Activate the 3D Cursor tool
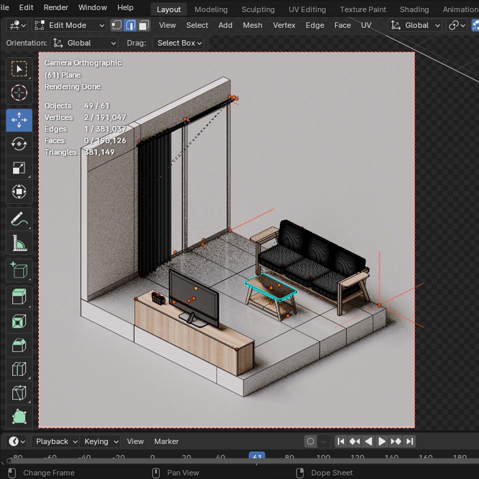 point(19,93)
